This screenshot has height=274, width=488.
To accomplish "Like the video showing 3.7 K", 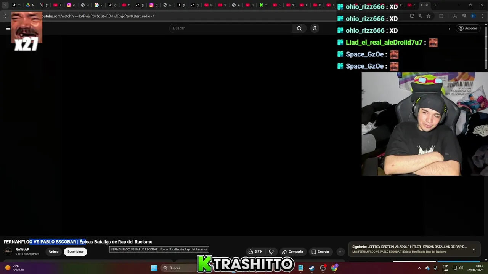I will (x=255, y=252).
